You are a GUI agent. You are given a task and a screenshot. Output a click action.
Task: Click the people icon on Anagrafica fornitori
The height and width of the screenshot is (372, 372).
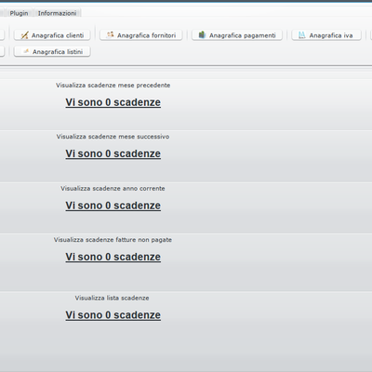coord(110,35)
